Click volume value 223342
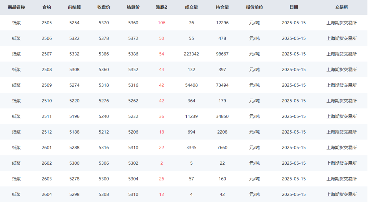370x202 pixels. 192,54
